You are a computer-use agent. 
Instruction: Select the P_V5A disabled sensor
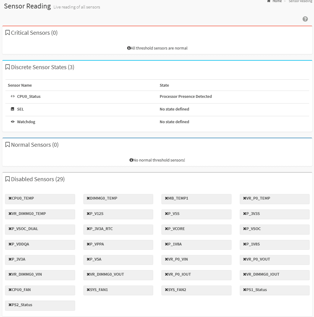click(118, 260)
